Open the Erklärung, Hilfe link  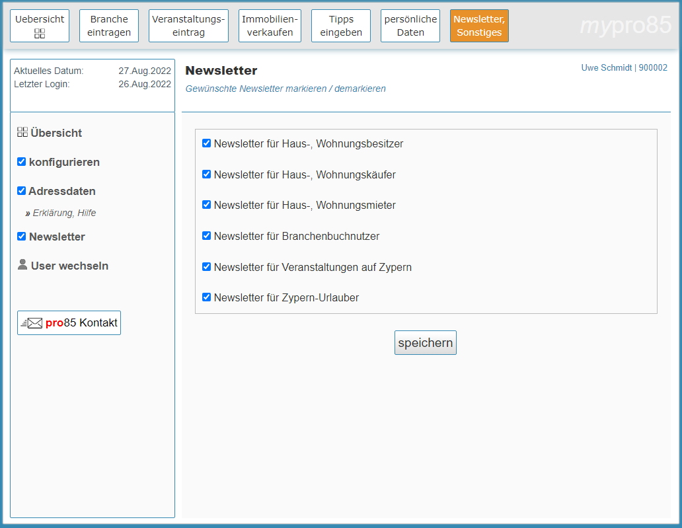(x=64, y=213)
